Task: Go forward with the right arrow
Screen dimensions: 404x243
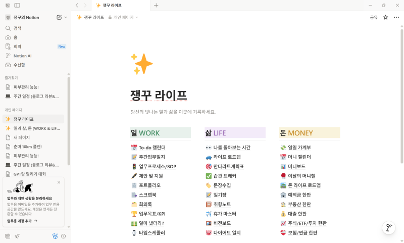Action: coord(85,6)
